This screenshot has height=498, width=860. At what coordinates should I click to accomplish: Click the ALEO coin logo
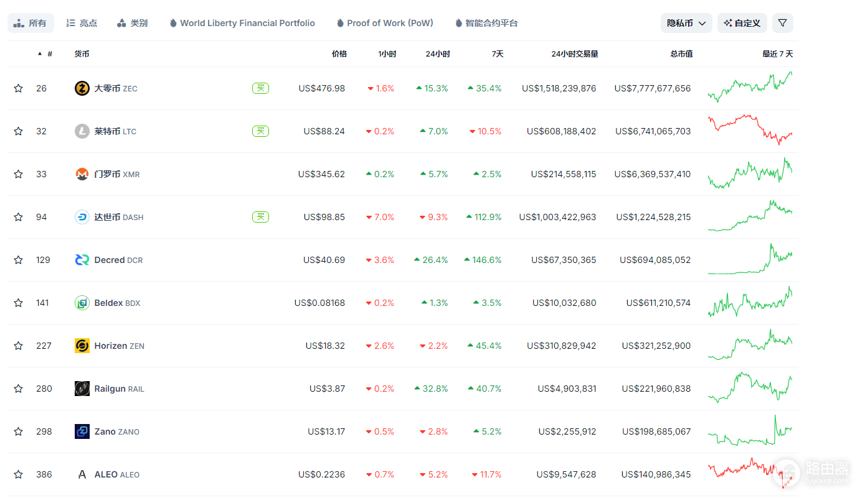pos(82,474)
